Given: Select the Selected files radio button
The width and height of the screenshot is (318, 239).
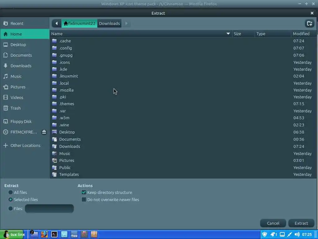Looking at the screenshot, I should tap(11, 199).
